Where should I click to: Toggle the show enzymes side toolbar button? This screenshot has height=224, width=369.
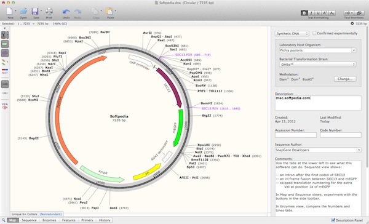[x=5, y=35]
